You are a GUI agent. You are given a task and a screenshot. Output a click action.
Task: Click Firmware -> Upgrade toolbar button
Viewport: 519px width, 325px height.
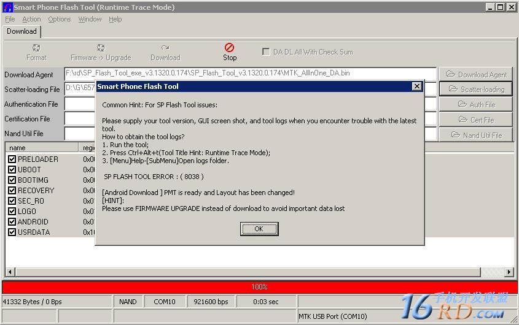(x=101, y=53)
